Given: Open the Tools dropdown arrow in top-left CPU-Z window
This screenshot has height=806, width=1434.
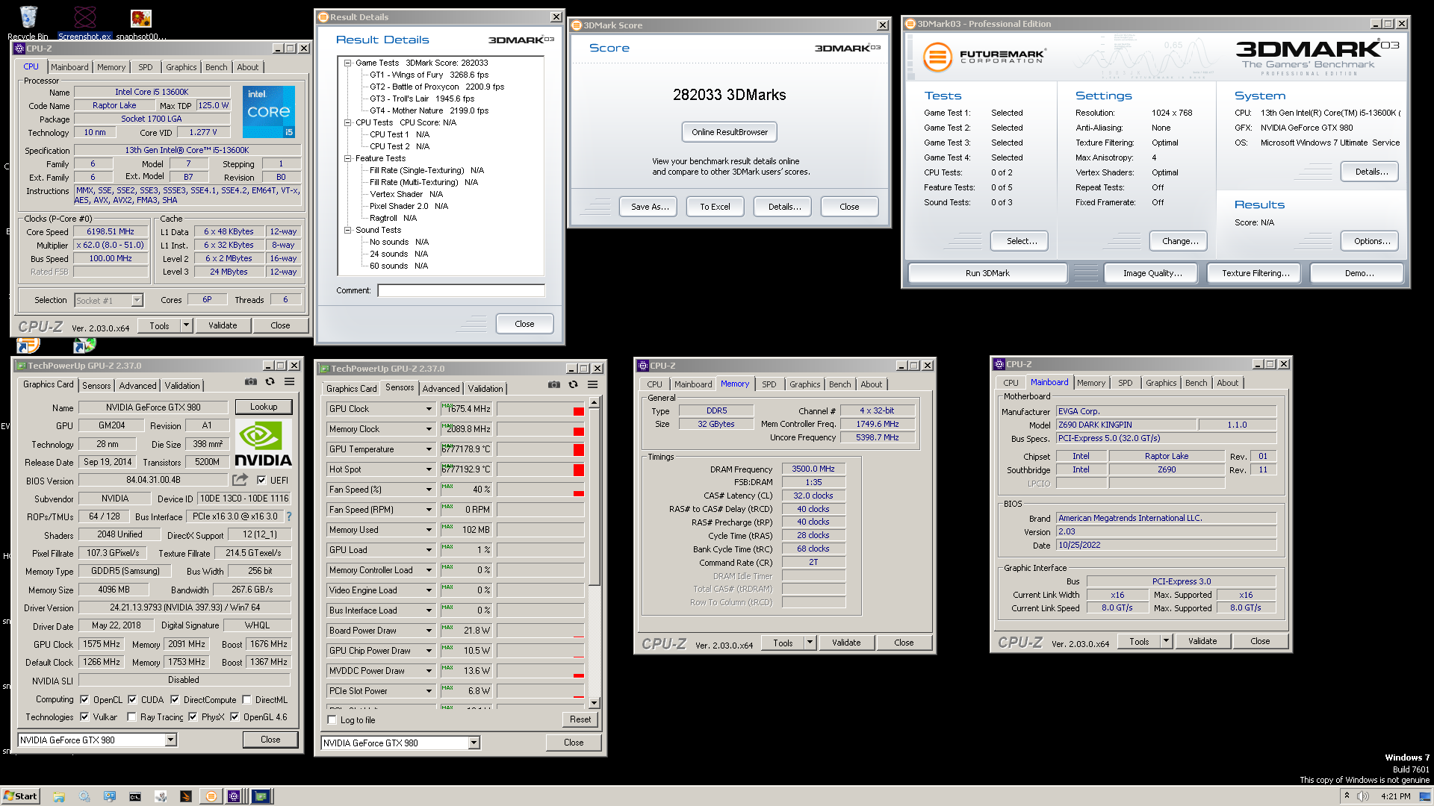Looking at the screenshot, I should (186, 325).
